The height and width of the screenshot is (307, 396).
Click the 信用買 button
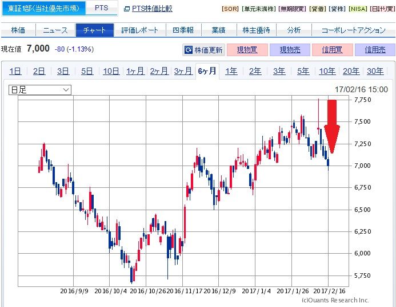[x=333, y=50]
